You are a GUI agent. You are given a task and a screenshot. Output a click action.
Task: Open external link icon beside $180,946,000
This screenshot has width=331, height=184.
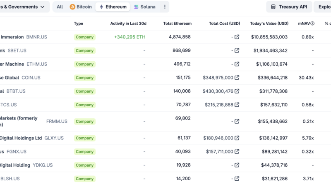tap(237, 138)
